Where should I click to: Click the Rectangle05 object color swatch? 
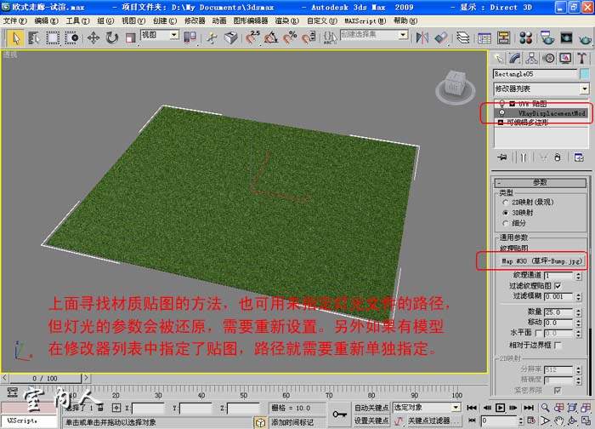585,74
